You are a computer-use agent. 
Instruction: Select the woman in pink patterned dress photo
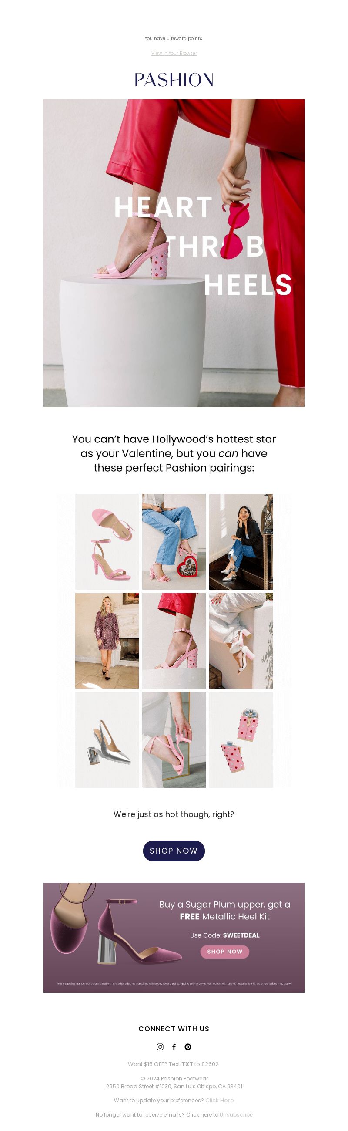coord(107,641)
